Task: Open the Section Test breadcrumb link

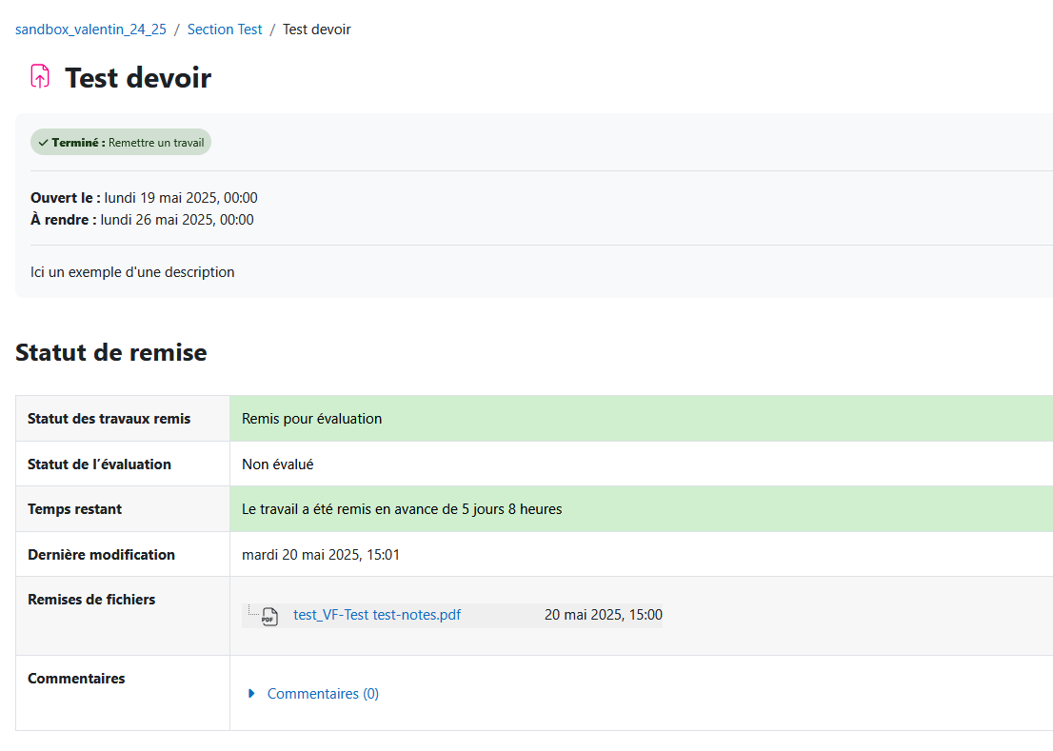Action: (225, 30)
